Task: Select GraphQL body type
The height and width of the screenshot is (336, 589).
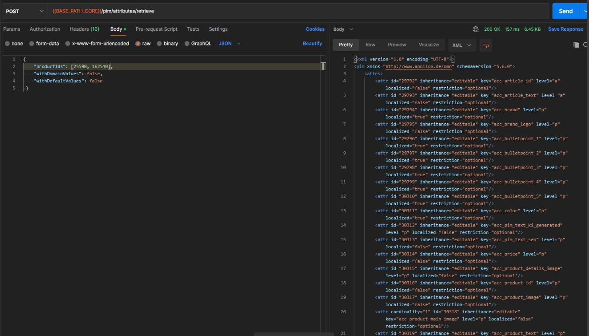Action: point(198,44)
